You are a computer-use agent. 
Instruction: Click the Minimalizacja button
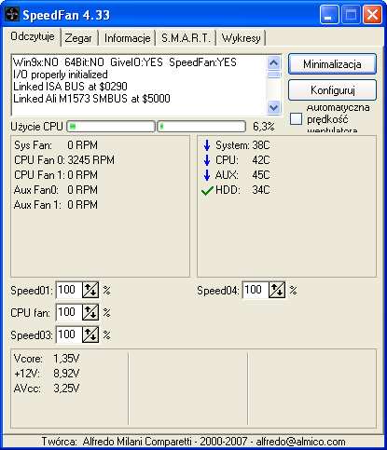(x=332, y=64)
